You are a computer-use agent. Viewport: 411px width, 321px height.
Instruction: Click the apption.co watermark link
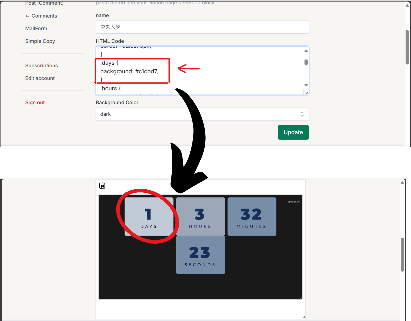point(293,202)
